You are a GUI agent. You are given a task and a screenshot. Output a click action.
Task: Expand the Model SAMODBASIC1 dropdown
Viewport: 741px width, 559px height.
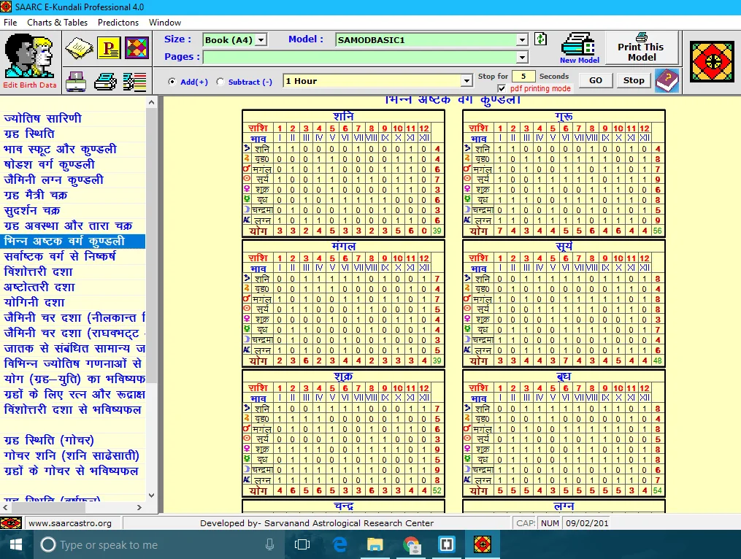tap(522, 39)
